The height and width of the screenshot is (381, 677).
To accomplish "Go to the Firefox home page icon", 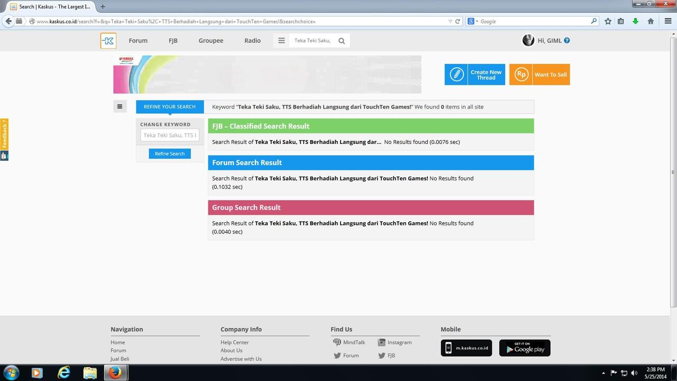I will pyautogui.click(x=651, y=21).
